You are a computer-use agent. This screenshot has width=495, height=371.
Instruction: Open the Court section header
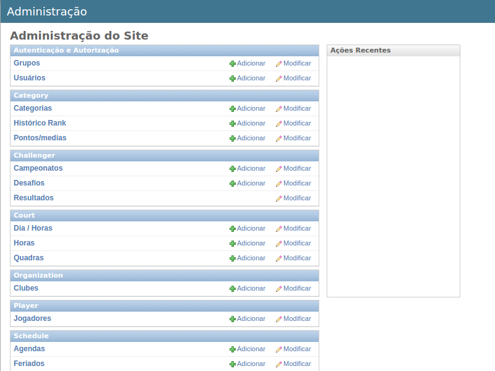pos(24,215)
